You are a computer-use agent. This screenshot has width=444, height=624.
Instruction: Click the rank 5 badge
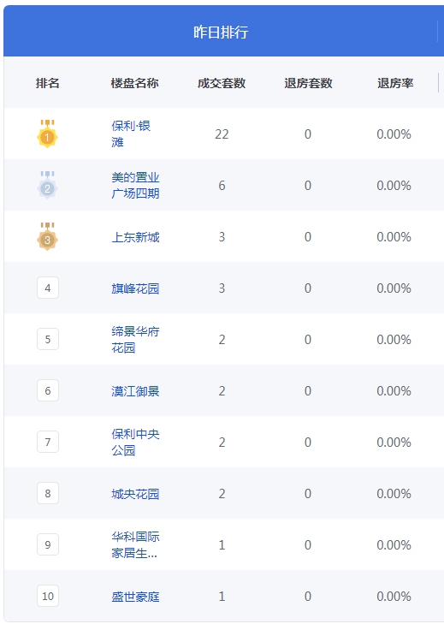[x=48, y=339]
